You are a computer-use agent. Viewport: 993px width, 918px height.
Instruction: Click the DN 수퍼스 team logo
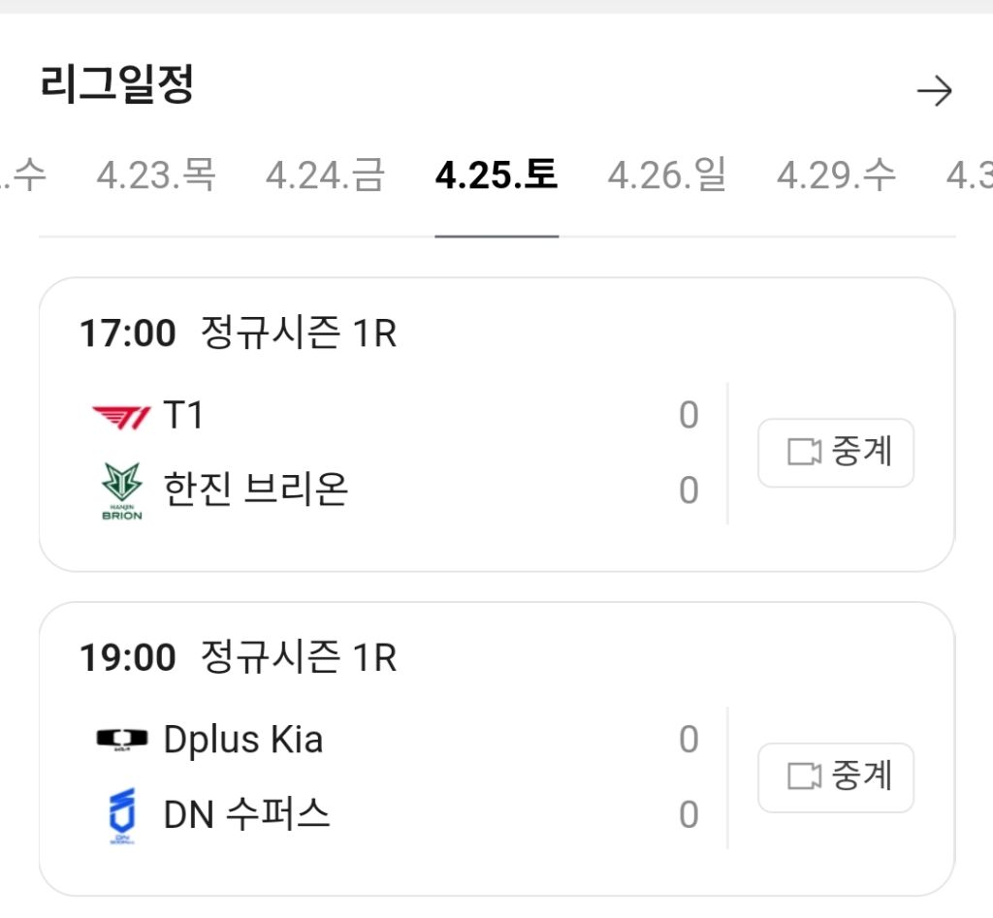tap(121, 816)
